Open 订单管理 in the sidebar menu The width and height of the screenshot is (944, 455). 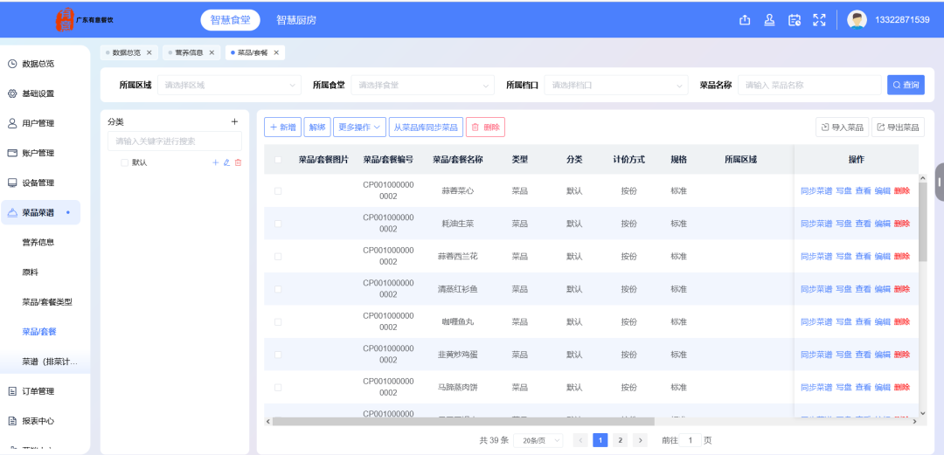(40, 391)
